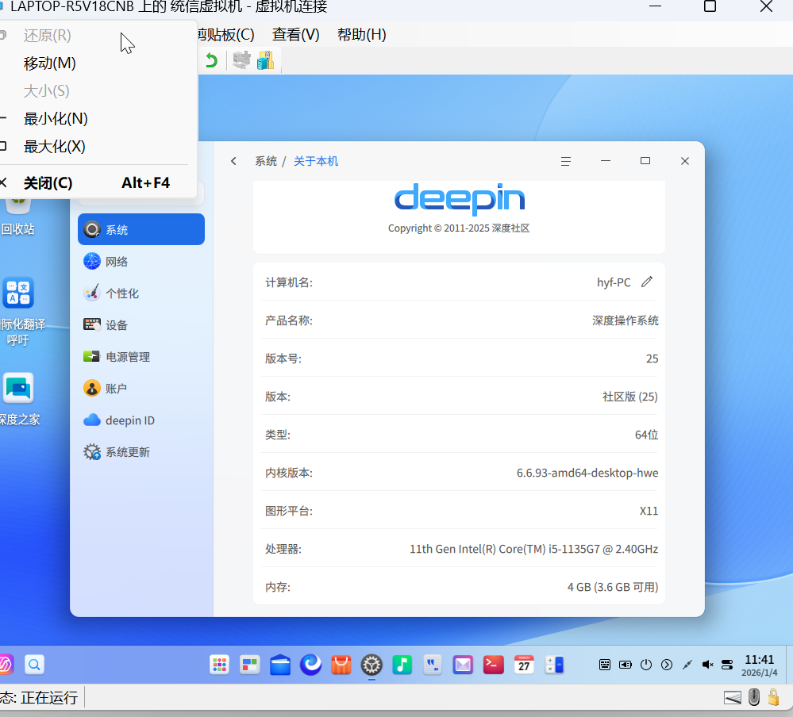Viewport: 793px width, 717px height.
Task: Select 账户 in the settings sidebar
Action: pyautogui.click(x=141, y=389)
